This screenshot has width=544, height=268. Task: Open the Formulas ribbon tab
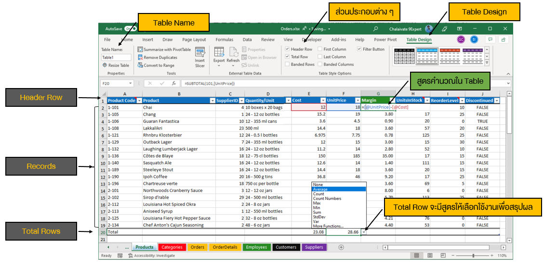pyautogui.click(x=224, y=40)
